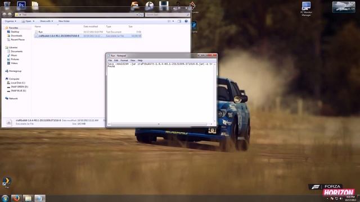This screenshot has width=360, height=202.
Task: Go back in the Explorer window
Action: [x=4, y=15]
